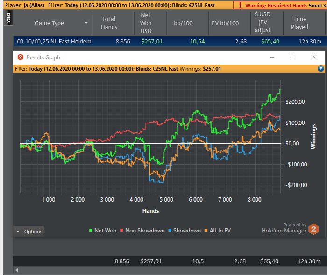Click the totals row 12h 30m value

(x=309, y=261)
